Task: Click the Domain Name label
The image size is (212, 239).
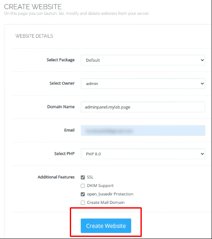Action: [61, 107]
